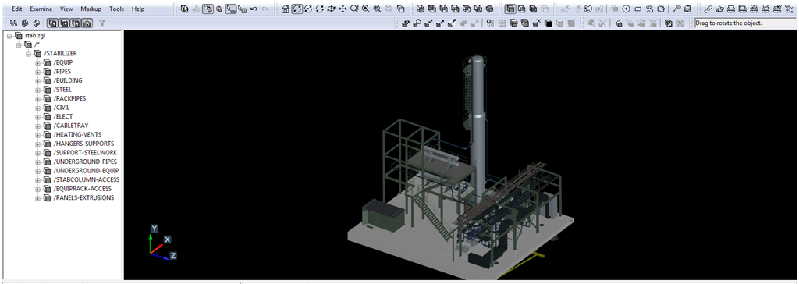
Task: Click the filter funnel icon
Action: 102,23
